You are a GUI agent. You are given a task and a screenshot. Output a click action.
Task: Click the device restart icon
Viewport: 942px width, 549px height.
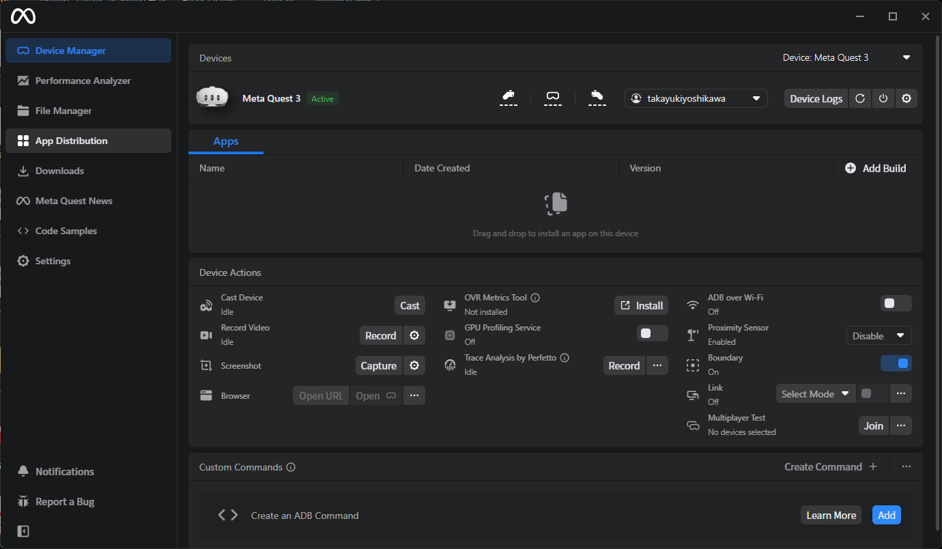tap(860, 98)
